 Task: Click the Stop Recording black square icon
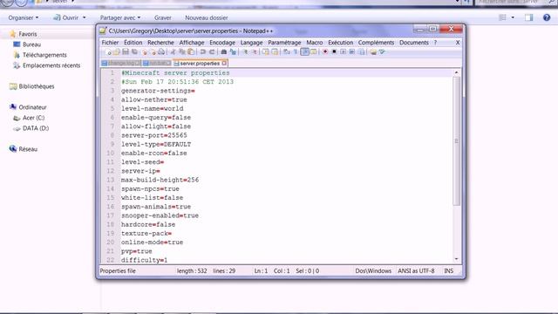point(334,52)
